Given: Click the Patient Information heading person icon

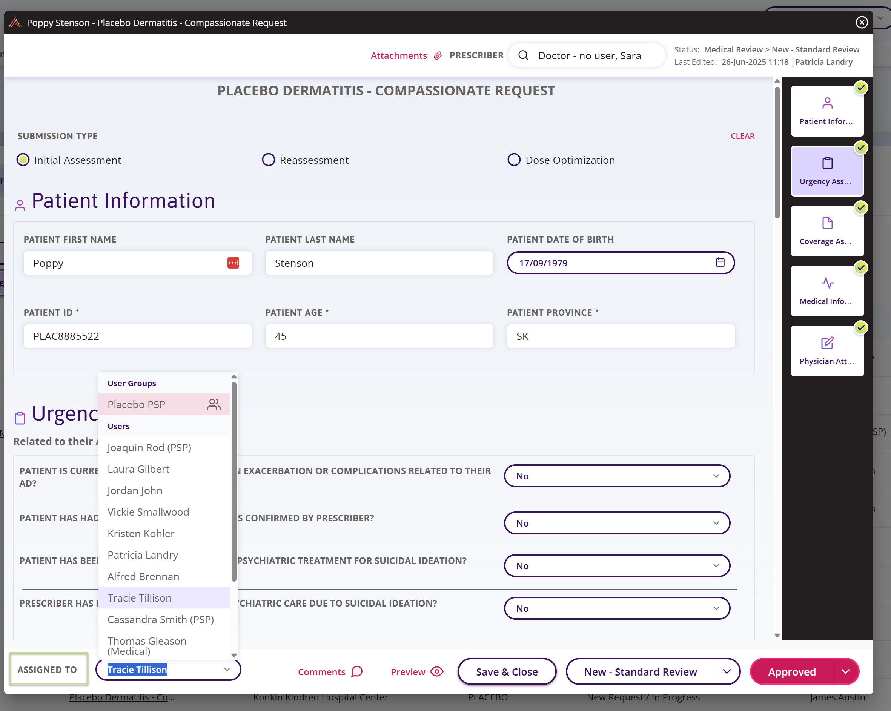Looking at the screenshot, I should (x=20, y=206).
